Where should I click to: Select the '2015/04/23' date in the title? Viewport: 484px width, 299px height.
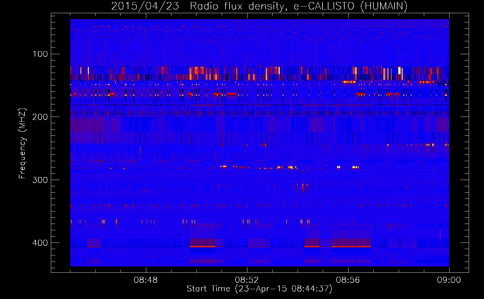145,6
